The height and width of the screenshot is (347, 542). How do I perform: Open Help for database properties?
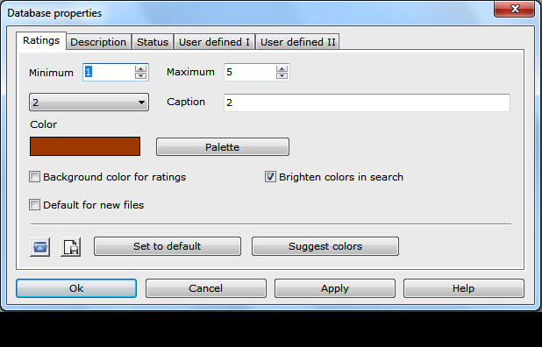click(x=464, y=288)
